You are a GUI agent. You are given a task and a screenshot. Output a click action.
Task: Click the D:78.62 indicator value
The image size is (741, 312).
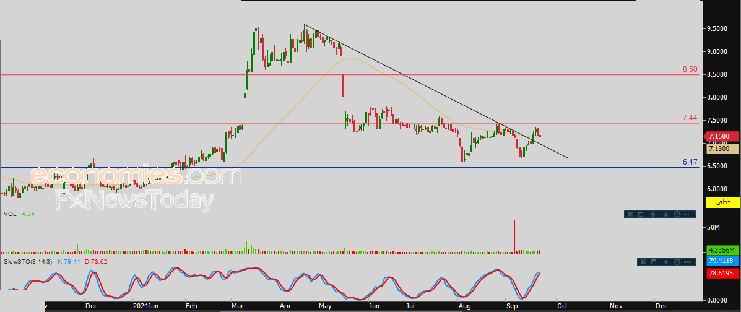pyautogui.click(x=97, y=261)
